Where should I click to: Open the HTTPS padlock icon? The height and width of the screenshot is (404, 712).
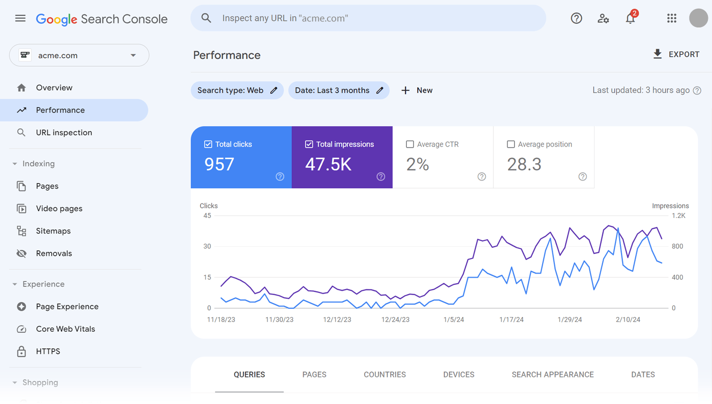[22, 351]
